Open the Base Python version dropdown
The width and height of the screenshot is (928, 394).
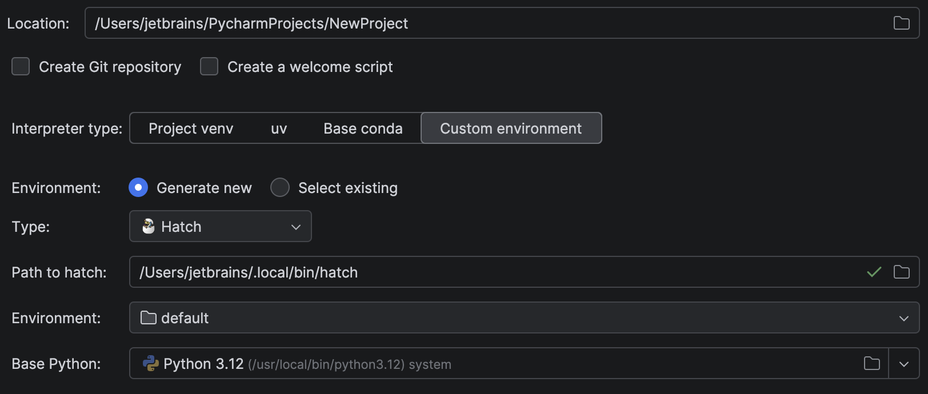tap(904, 363)
